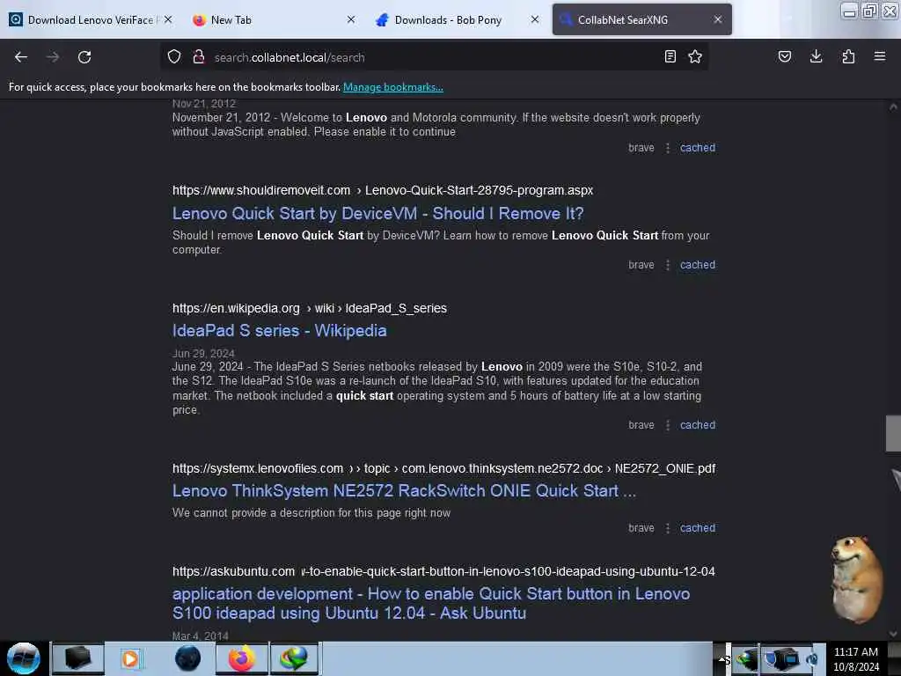Open the green globe download manager taskbar icon

click(x=294, y=658)
